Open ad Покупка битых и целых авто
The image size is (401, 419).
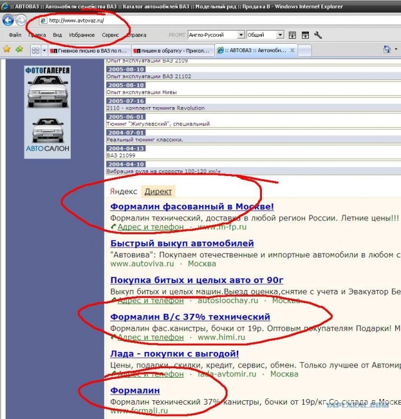click(197, 280)
